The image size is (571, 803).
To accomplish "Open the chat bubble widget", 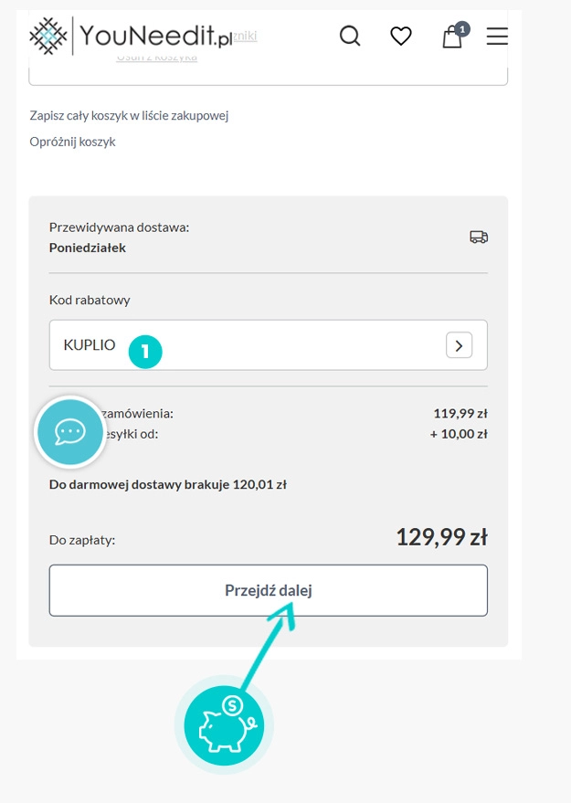I will coord(69,430).
